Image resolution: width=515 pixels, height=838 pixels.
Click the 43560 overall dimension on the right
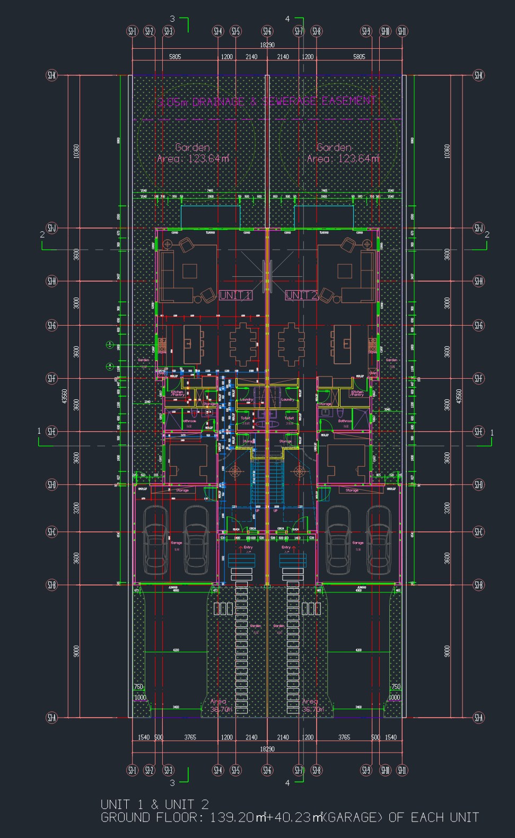click(x=459, y=397)
